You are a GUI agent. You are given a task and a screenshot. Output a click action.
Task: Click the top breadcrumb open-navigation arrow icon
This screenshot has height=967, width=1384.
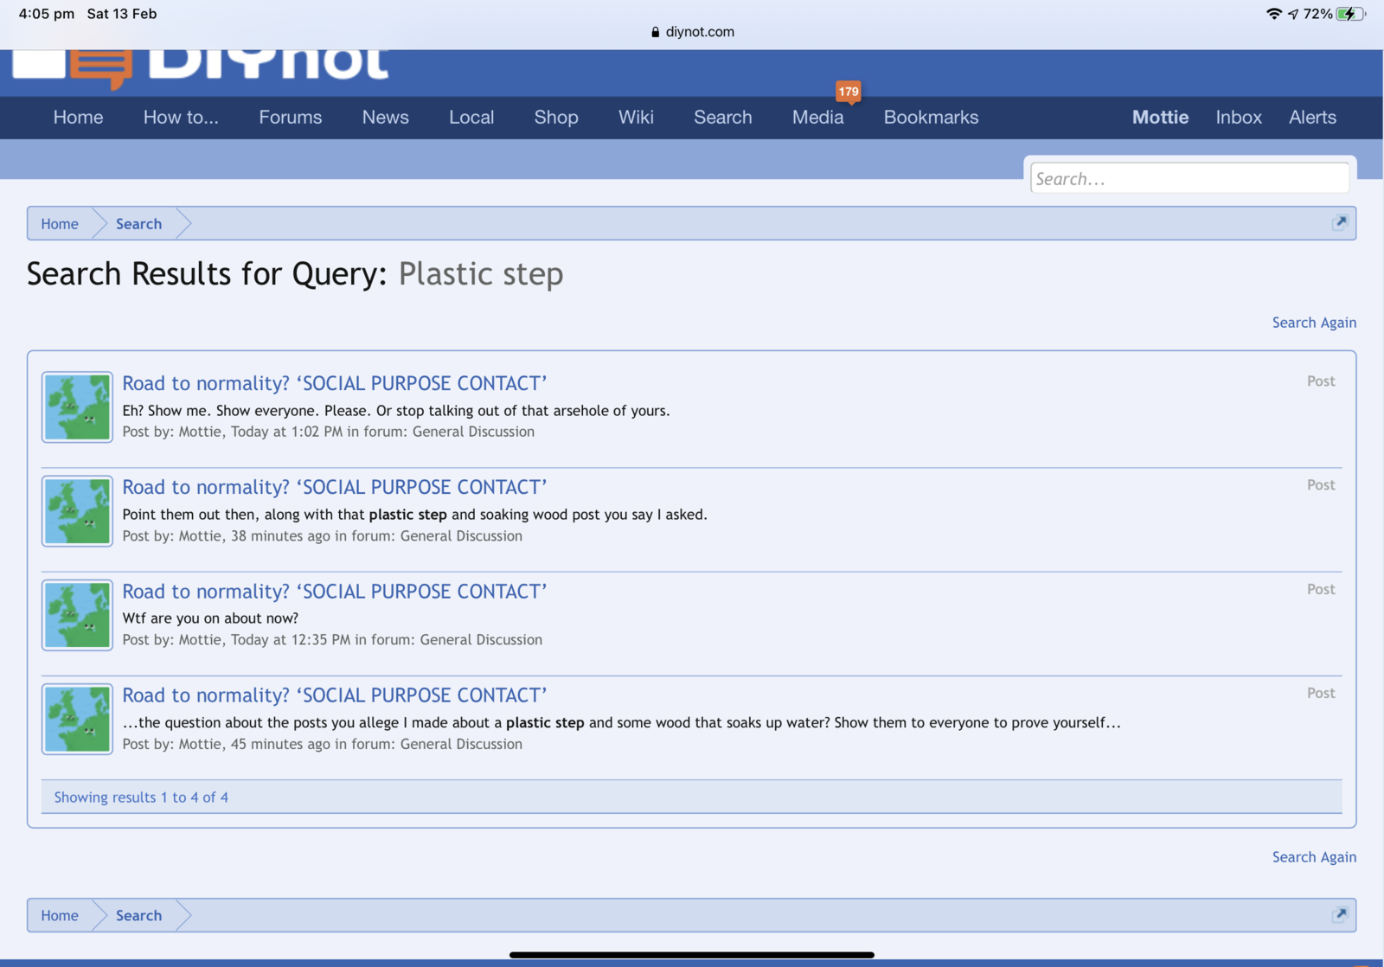(1340, 222)
